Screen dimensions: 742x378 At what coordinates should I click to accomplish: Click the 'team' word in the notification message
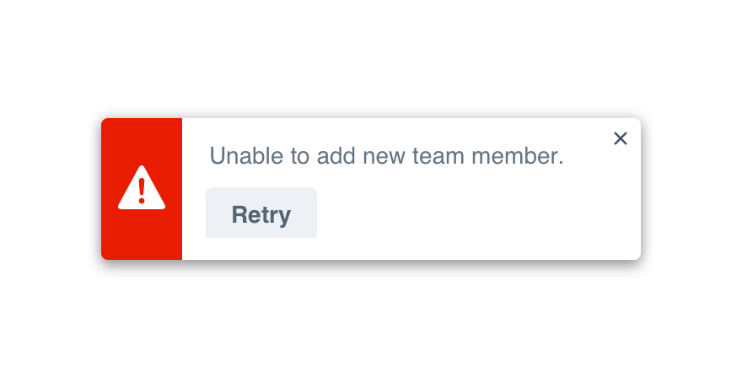438,156
